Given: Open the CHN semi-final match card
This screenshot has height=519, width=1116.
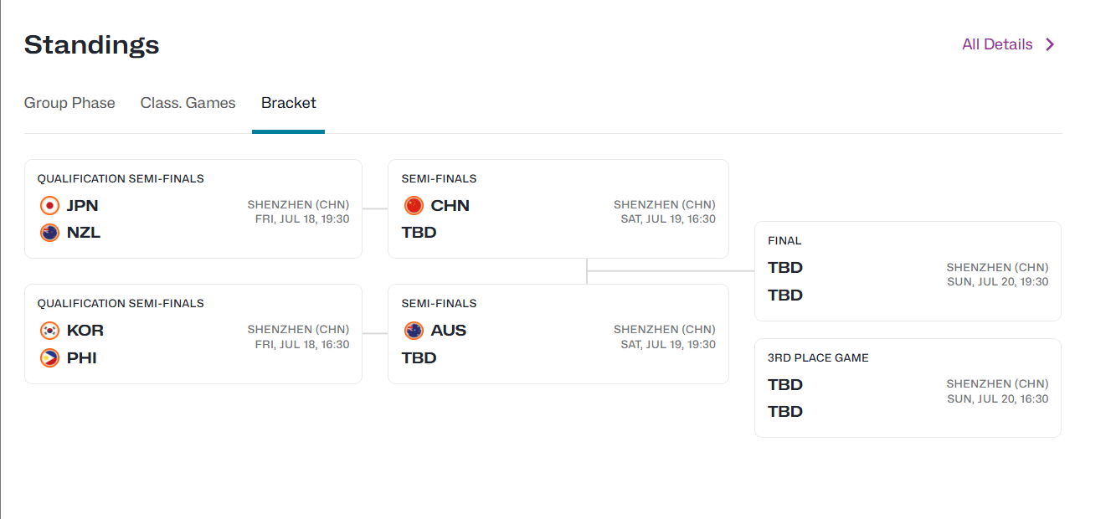Looking at the screenshot, I should [x=558, y=208].
